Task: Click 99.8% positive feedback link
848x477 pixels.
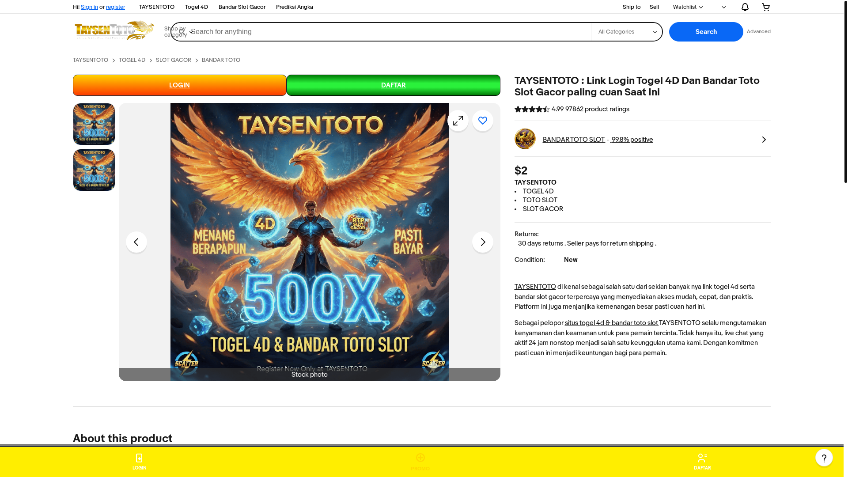Action: click(x=632, y=140)
